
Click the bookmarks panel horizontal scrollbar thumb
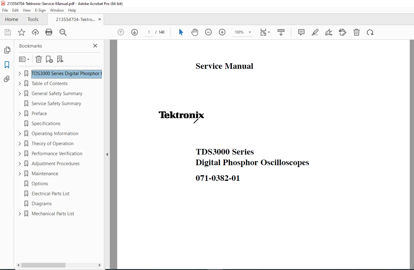coord(43,265)
